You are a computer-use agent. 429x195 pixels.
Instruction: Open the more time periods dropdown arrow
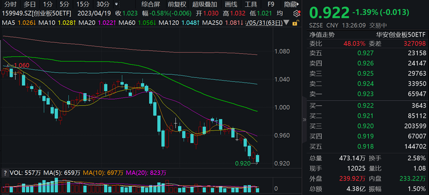[x=116, y=4]
